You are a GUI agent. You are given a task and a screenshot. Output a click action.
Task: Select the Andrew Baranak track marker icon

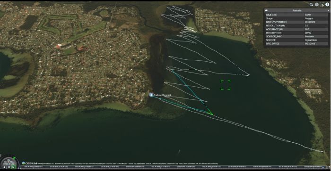[151, 95]
